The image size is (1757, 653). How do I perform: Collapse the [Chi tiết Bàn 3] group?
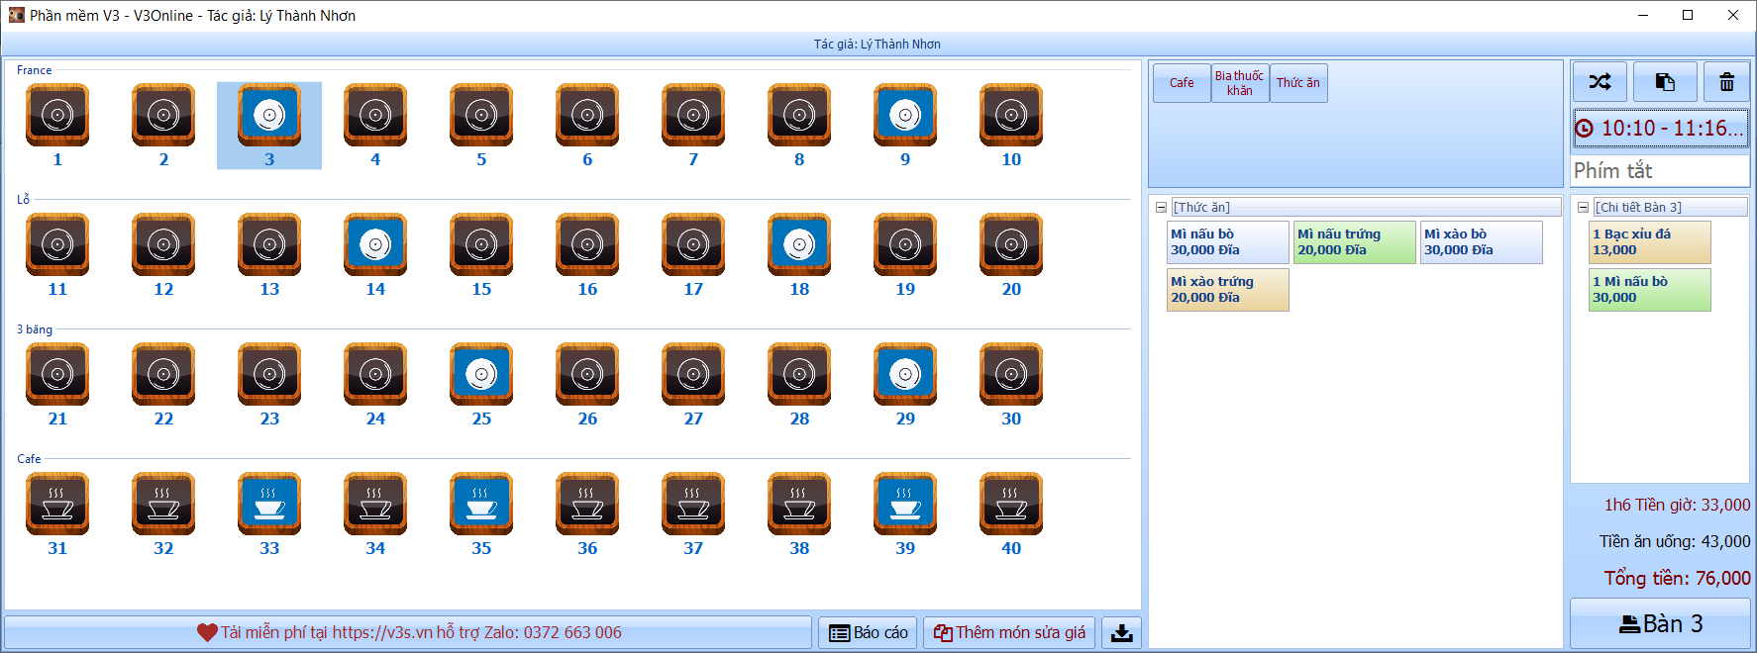tap(1583, 207)
